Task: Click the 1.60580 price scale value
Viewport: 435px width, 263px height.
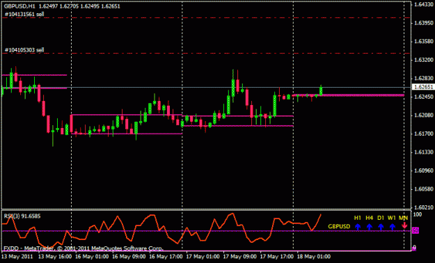Action: [x=424, y=189]
